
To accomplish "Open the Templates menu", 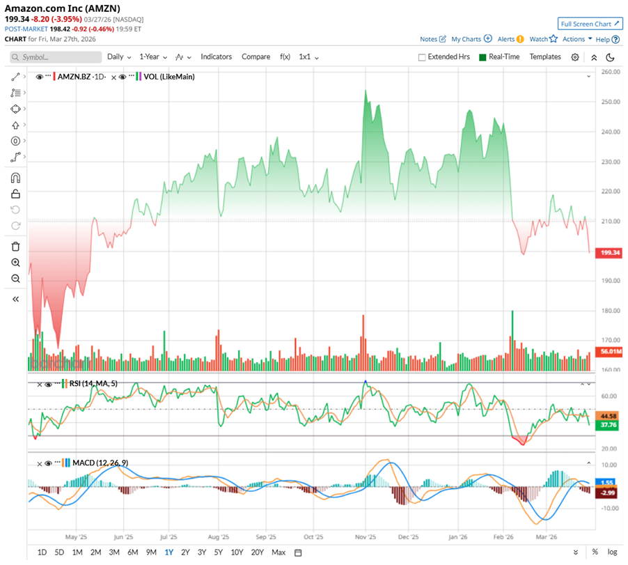I will click(545, 57).
